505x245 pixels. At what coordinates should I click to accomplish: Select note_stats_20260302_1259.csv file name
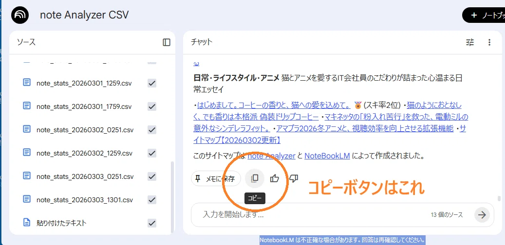click(84, 153)
